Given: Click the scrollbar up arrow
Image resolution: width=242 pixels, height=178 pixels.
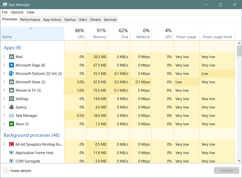Looking at the screenshot, I should pos(239,43).
